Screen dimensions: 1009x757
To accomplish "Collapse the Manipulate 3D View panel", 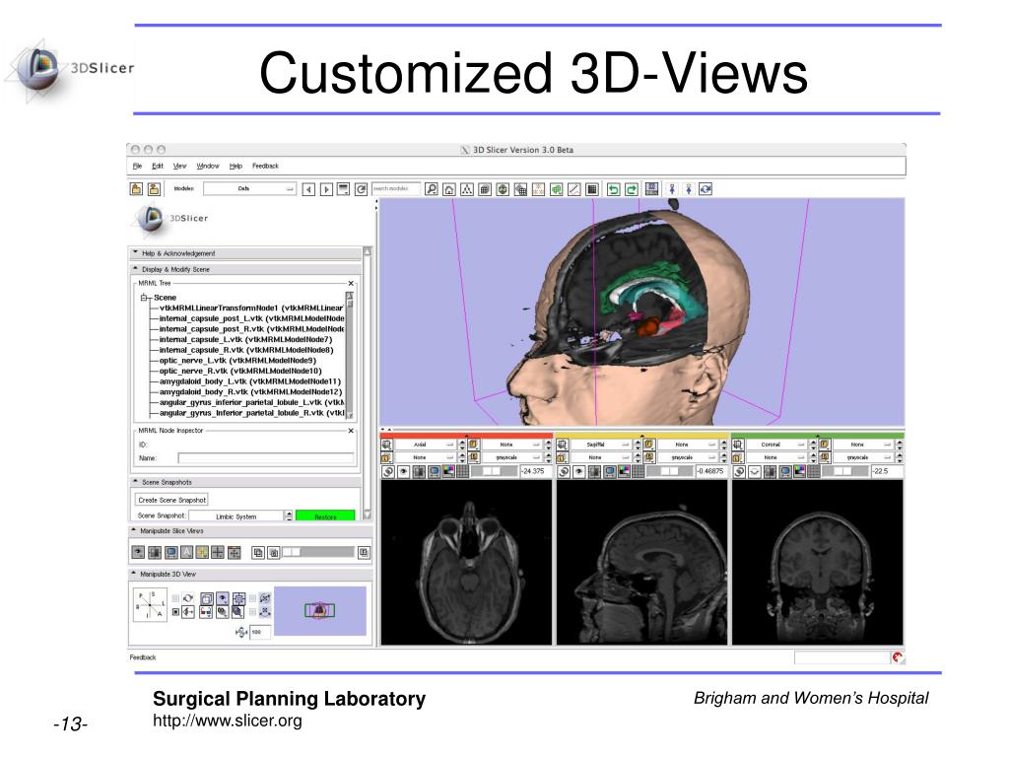I will pyautogui.click(x=251, y=574).
